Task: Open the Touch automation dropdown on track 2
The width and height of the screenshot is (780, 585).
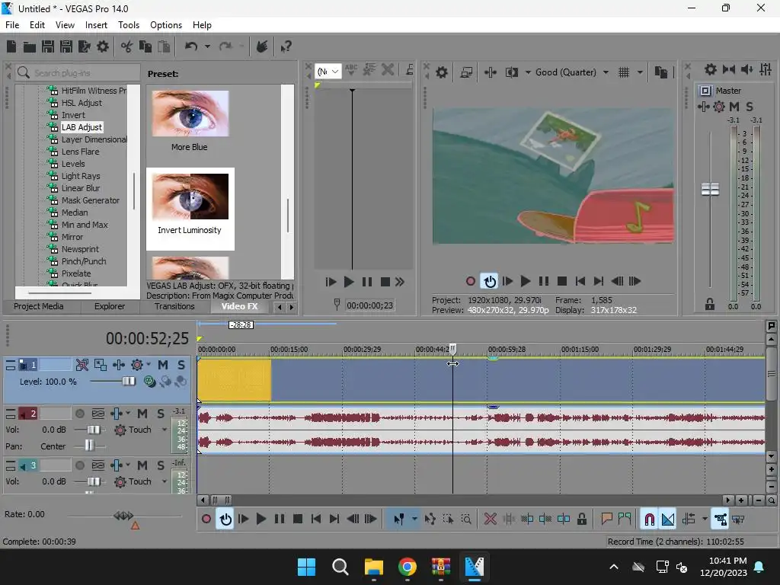Action: tap(165, 430)
